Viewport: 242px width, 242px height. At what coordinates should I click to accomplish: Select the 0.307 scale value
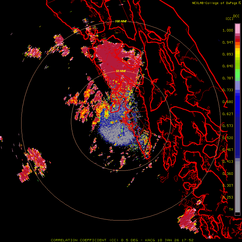point(228,186)
